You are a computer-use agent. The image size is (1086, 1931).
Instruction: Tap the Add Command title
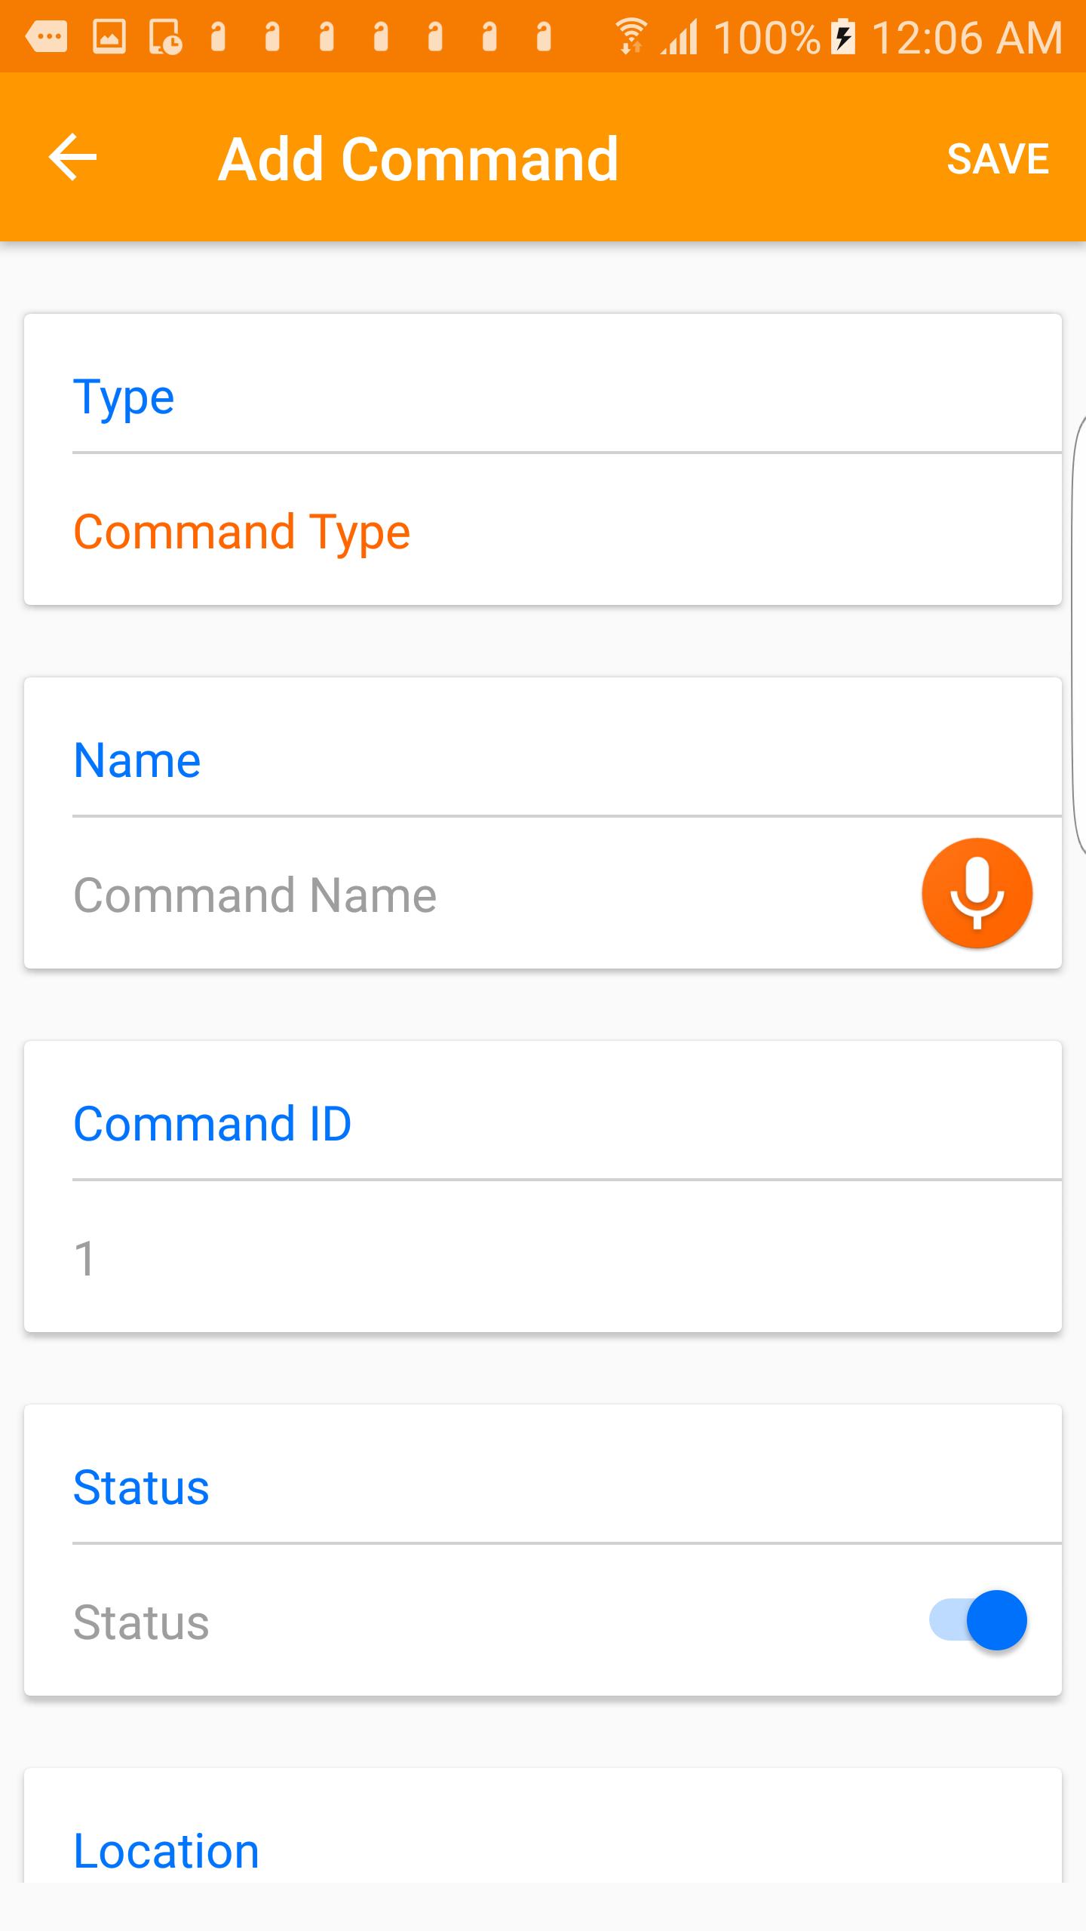416,158
